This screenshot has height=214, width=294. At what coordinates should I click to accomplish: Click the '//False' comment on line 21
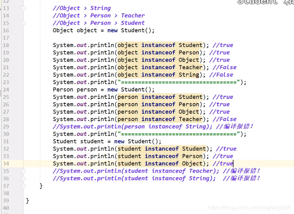coord(225,67)
